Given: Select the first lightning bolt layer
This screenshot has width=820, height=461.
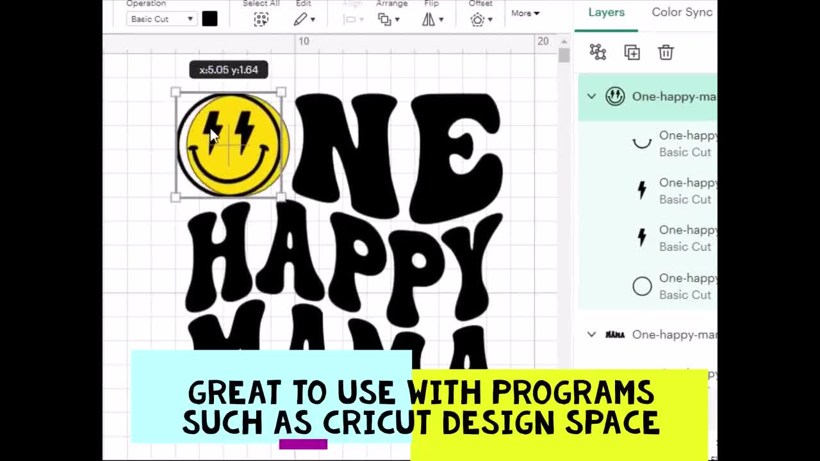Looking at the screenshot, I should click(648, 191).
